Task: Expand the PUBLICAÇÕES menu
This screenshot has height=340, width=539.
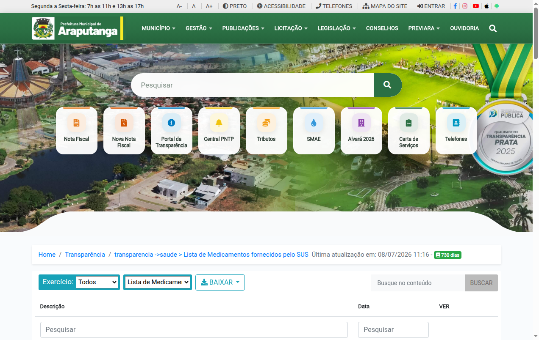Action: 243,28
